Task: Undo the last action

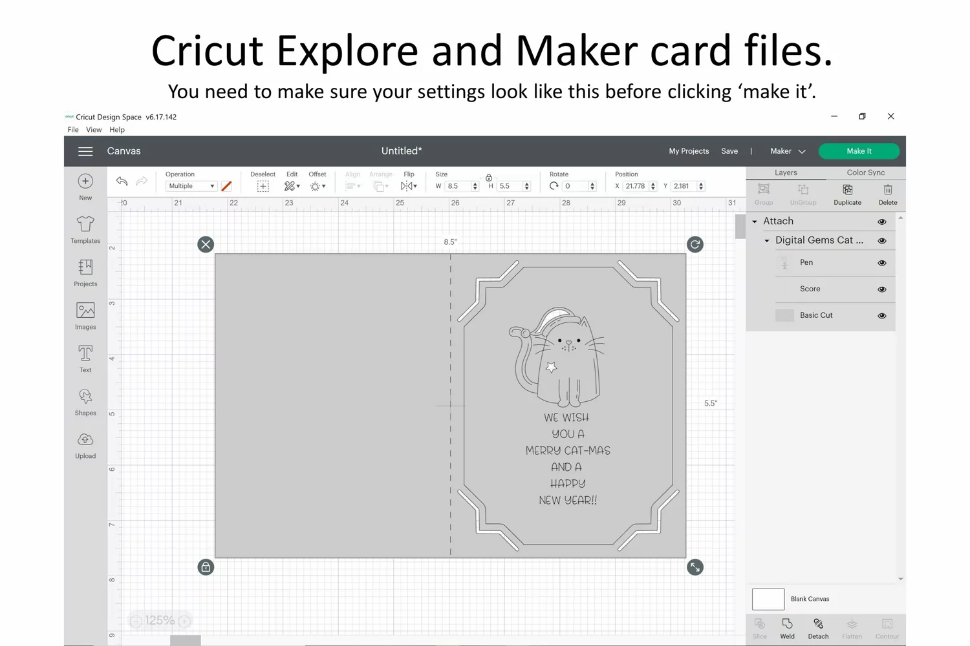Action: pyautogui.click(x=122, y=182)
